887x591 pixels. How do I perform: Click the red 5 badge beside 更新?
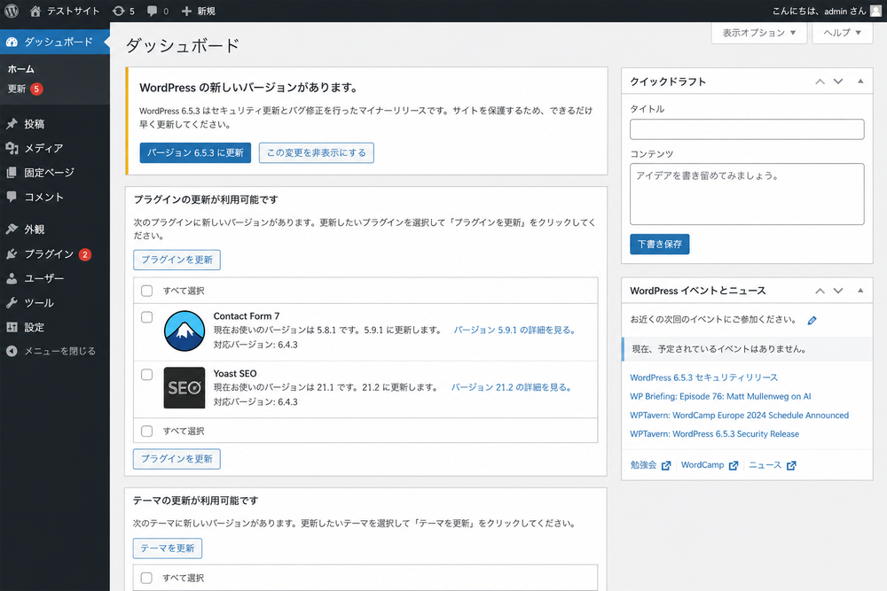click(36, 89)
